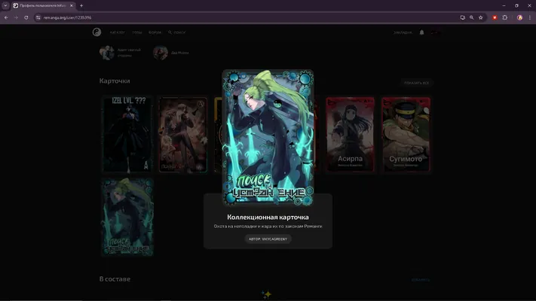
Task: Click the site info icon in address bar
Action: pos(38,17)
